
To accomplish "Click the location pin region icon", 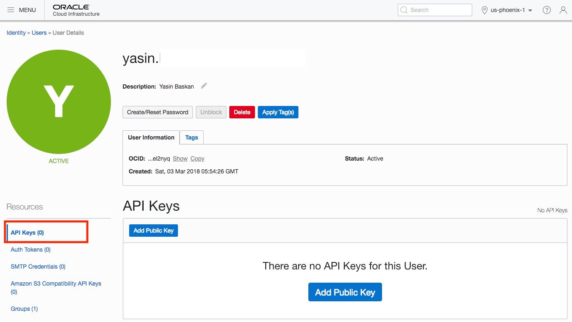I will click(x=485, y=10).
